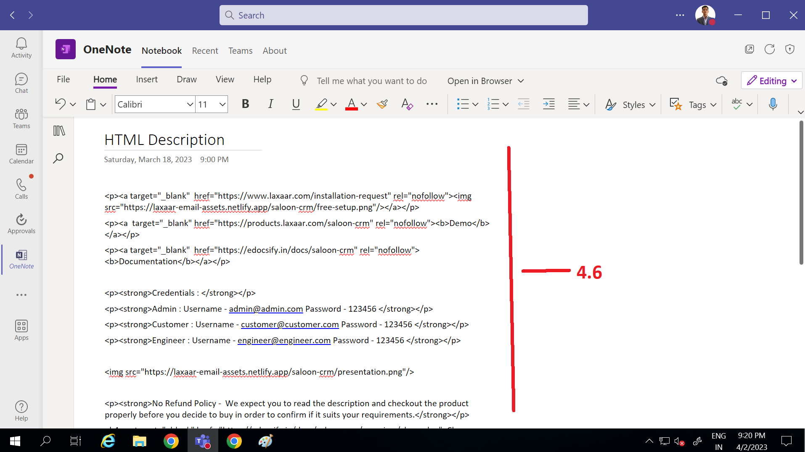Open the Styles gallery

tap(630, 105)
